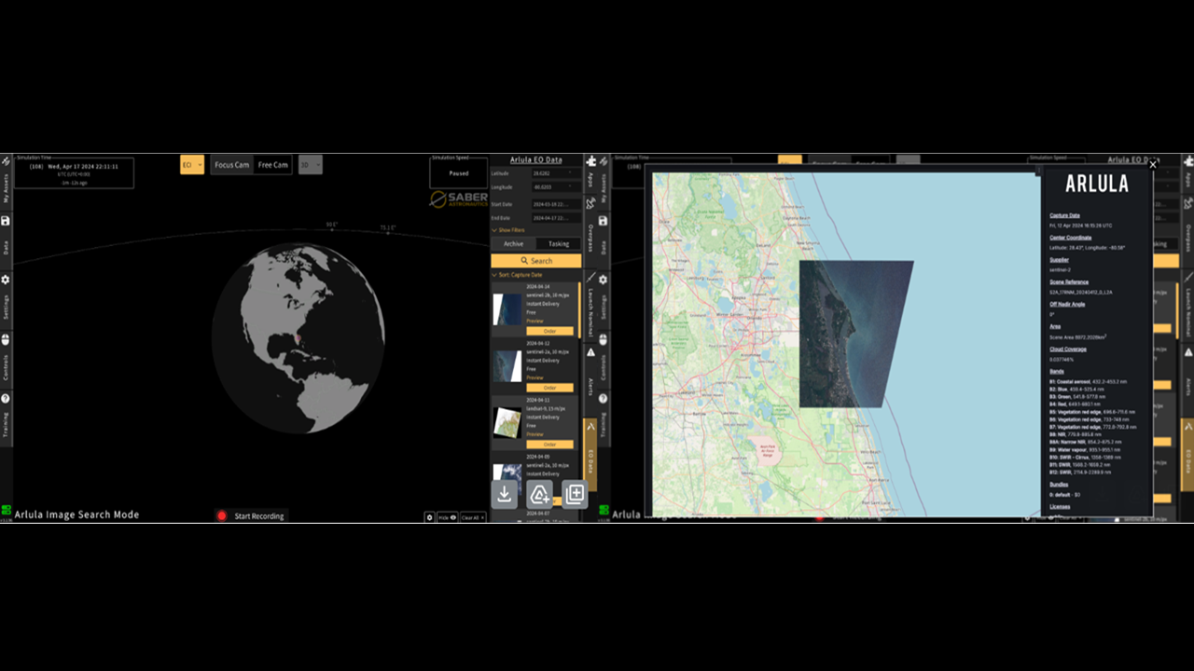This screenshot has height=671, width=1194.
Task: Click the Scene Reference heading in popup
Action: tap(1069, 281)
